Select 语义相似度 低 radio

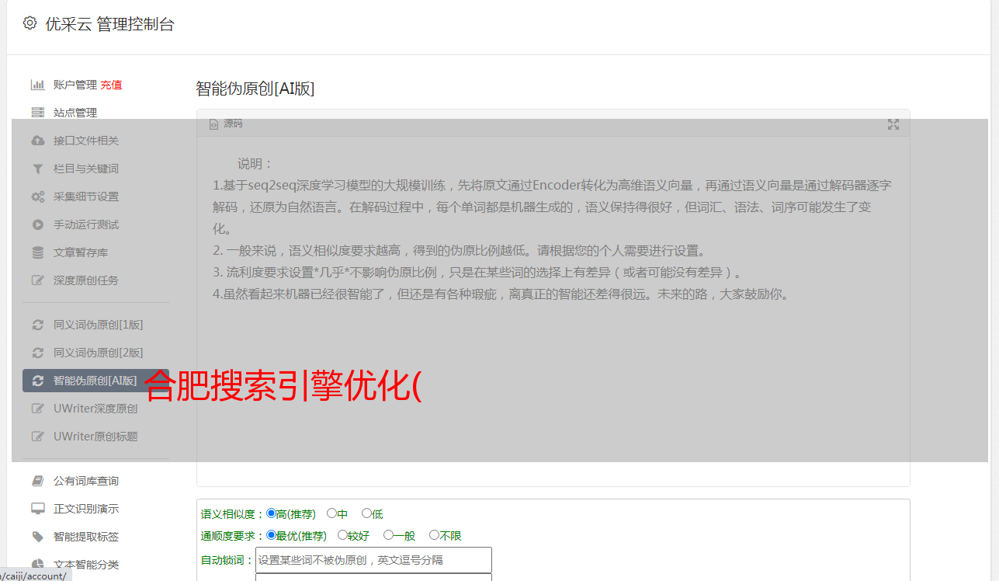tap(366, 513)
